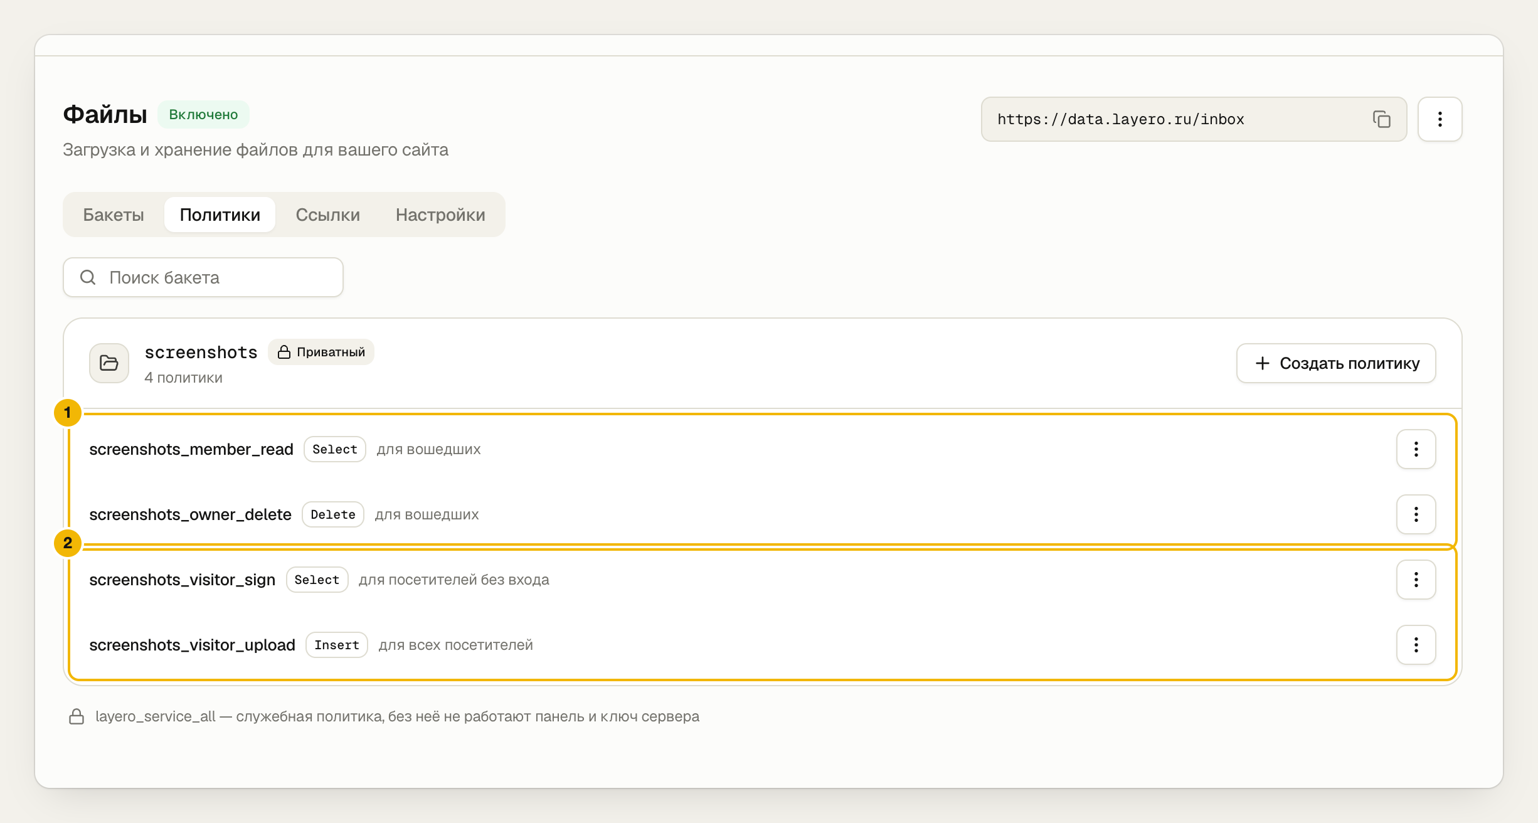The image size is (1538, 823).
Task: Select the screenshots_visitor_upload policy name
Action: point(192,645)
